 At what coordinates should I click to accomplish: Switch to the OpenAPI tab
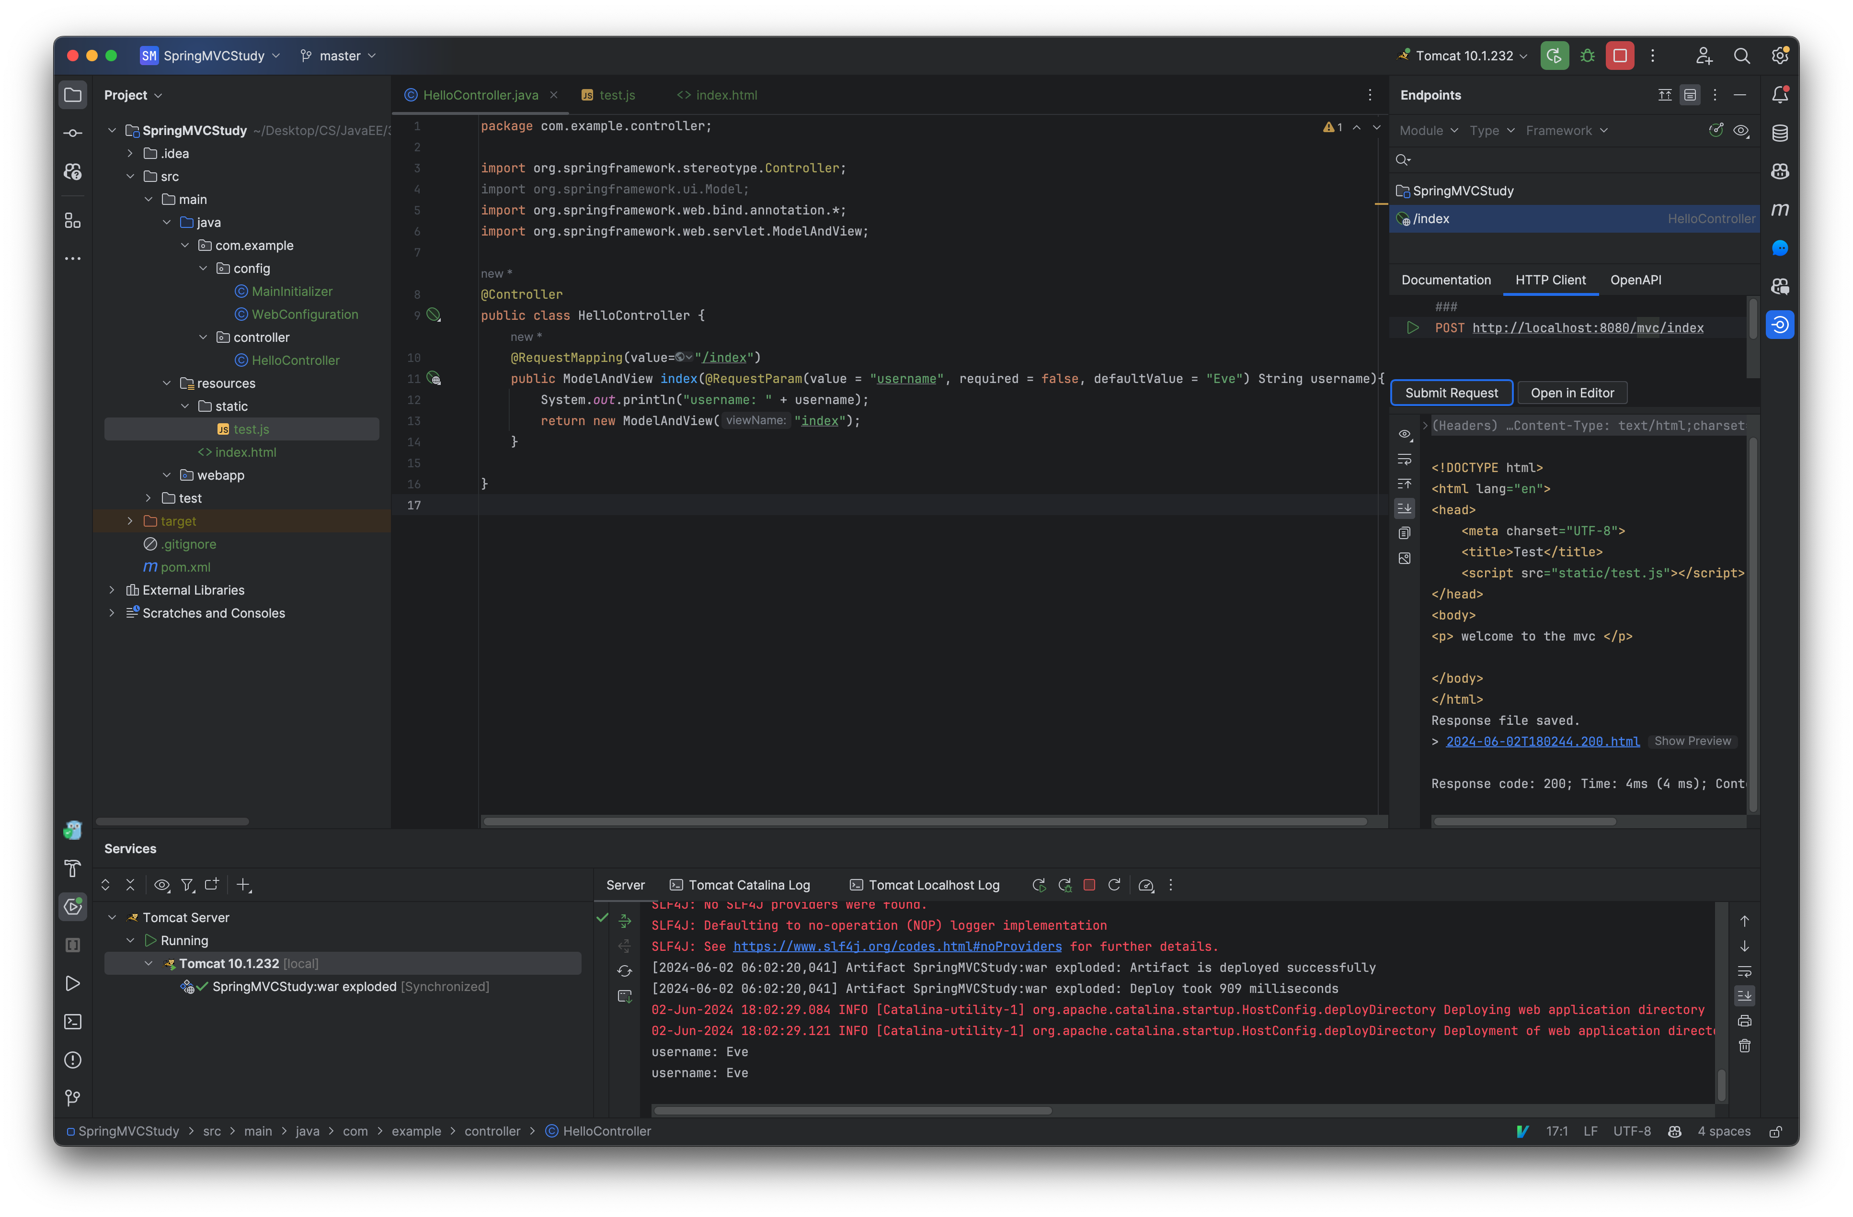tap(1635, 280)
